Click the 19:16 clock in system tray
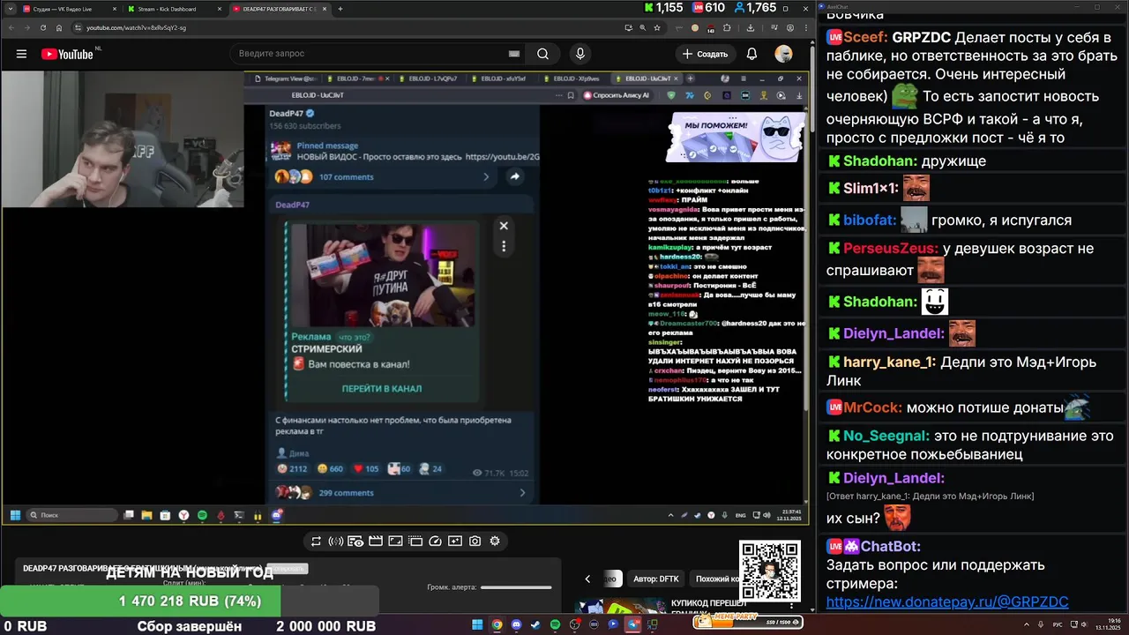The width and height of the screenshot is (1129, 635). 1109,624
